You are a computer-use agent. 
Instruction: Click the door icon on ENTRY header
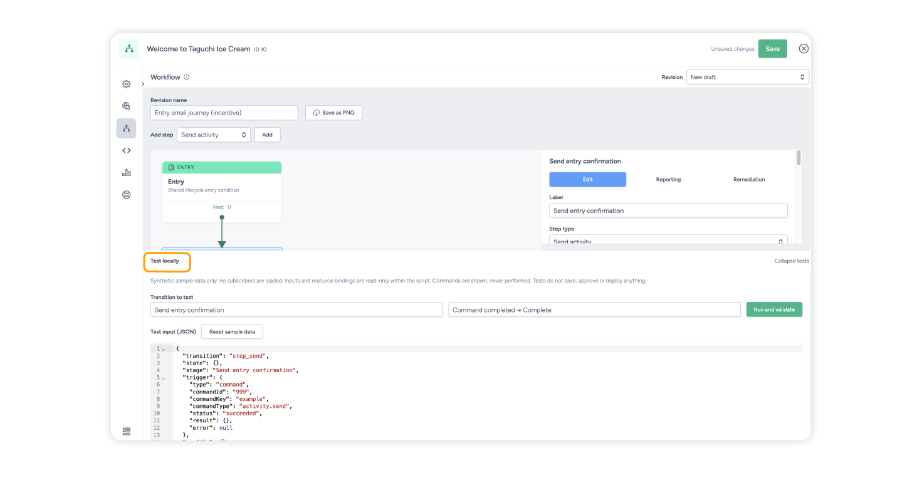click(x=171, y=167)
